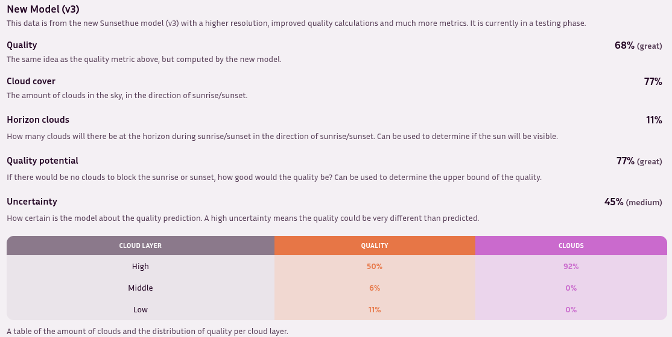This screenshot has height=337, width=672.
Task: Click the Quality potential heading
Action: 42,161
